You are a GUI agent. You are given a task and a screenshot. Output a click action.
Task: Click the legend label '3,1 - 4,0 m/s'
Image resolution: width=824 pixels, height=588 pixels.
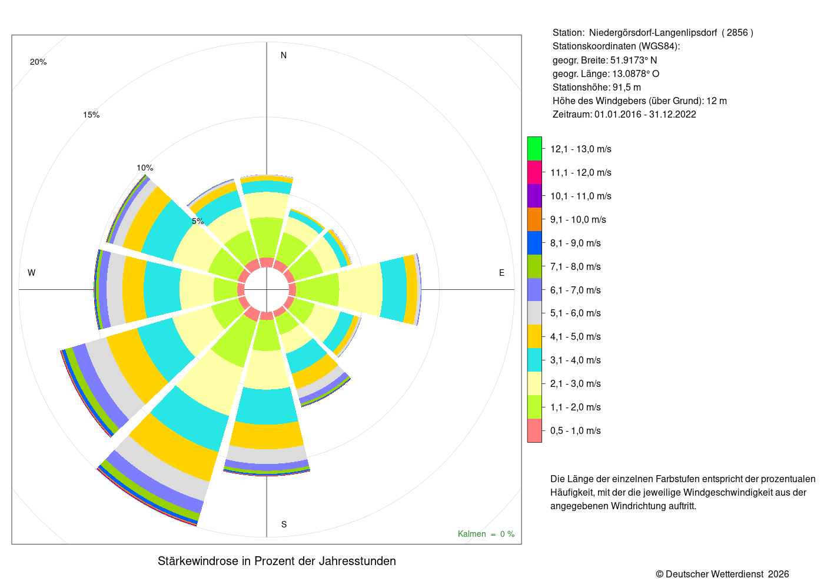tap(576, 360)
